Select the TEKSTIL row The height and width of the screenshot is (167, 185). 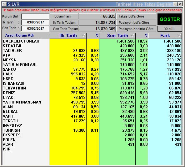pyautogui.click(x=92, y=121)
